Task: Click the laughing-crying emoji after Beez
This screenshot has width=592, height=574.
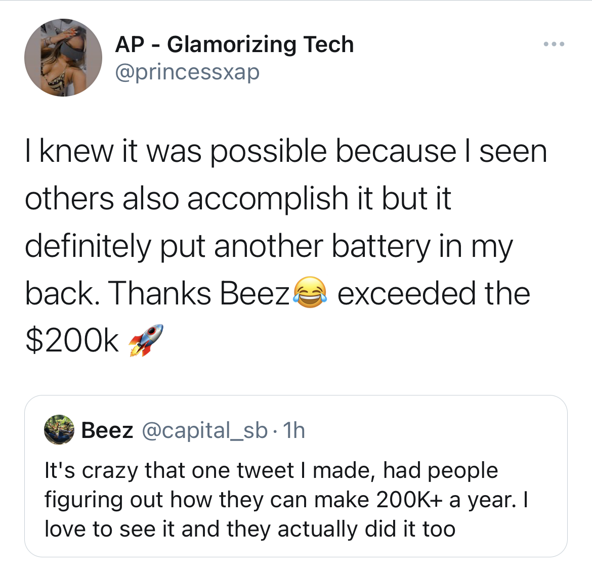Action: tap(310, 292)
